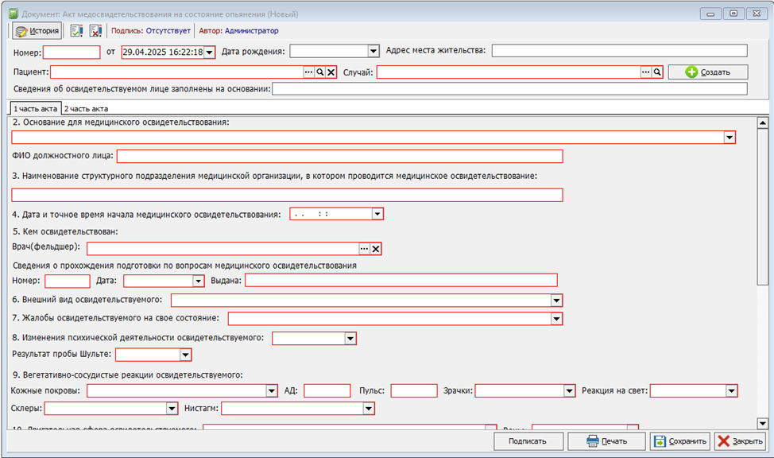Click the Выдана input field

401,280
